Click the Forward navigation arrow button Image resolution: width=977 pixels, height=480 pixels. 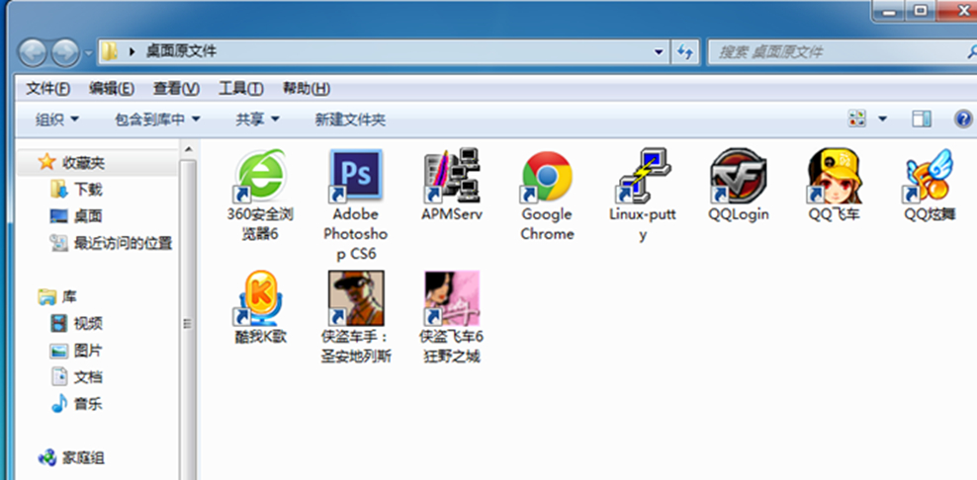coord(65,52)
